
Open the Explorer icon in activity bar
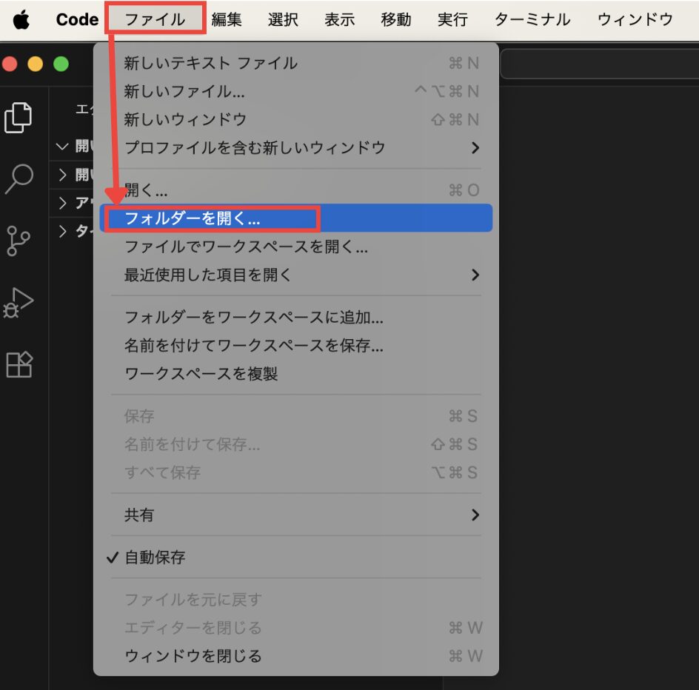click(x=19, y=118)
